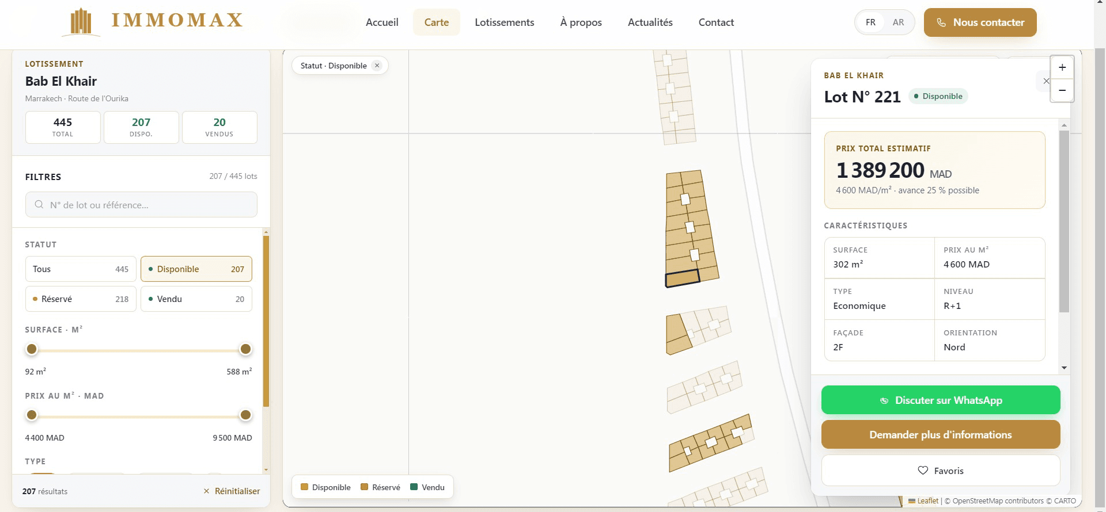Click the heart icon on Favoris

tap(923, 471)
